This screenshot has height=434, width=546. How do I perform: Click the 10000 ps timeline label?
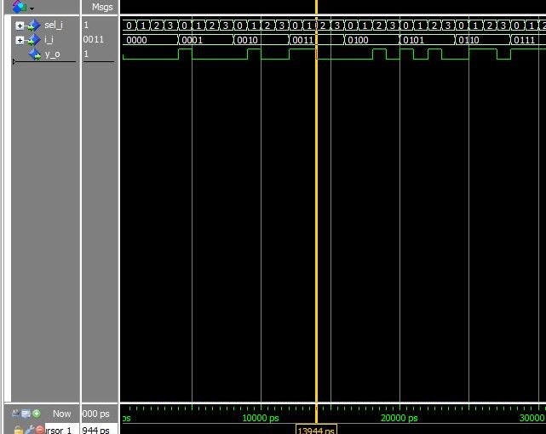tap(261, 418)
